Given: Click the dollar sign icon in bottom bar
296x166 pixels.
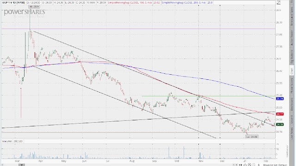Looking at the screenshot, I should click(x=259, y=165).
